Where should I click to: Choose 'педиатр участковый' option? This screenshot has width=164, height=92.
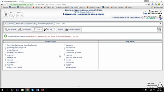point(6,67)
